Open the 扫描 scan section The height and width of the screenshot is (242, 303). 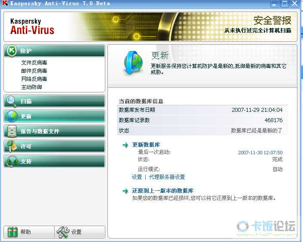[x=54, y=101]
